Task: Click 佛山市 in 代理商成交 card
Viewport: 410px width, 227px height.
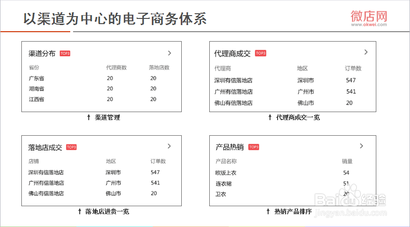Action: pos(306,103)
